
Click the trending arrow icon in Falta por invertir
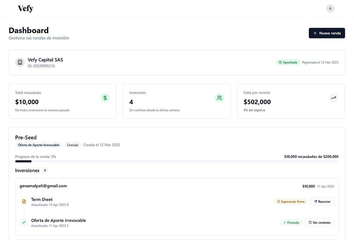click(333, 98)
